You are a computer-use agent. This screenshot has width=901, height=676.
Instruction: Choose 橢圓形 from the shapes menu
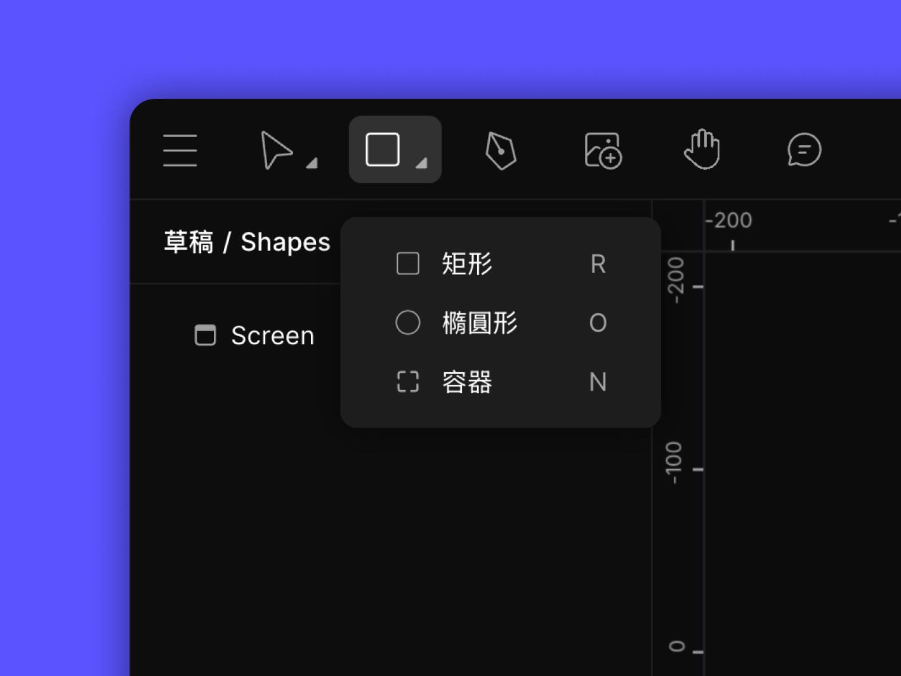pos(501,323)
